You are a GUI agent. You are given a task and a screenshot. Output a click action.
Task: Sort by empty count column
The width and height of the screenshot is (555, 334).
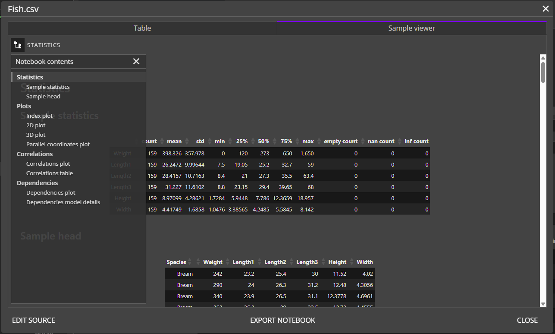(x=340, y=141)
